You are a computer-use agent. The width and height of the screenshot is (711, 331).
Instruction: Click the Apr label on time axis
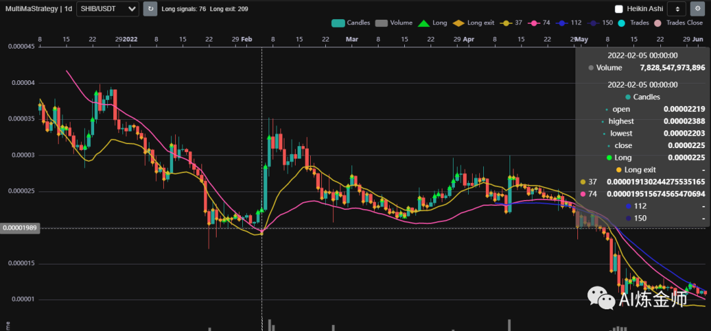tap(469, 39)
